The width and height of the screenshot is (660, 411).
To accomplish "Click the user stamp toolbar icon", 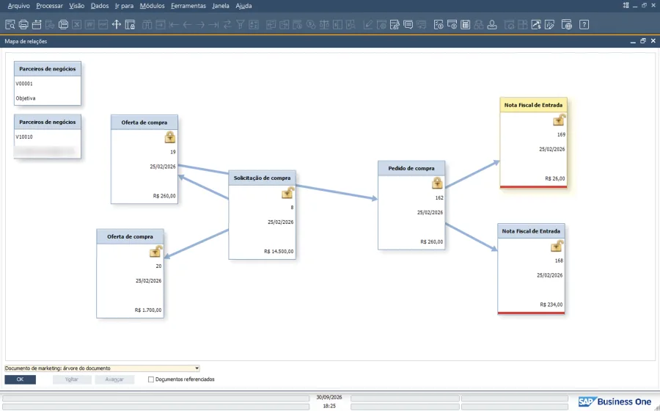I will [491, 25].
